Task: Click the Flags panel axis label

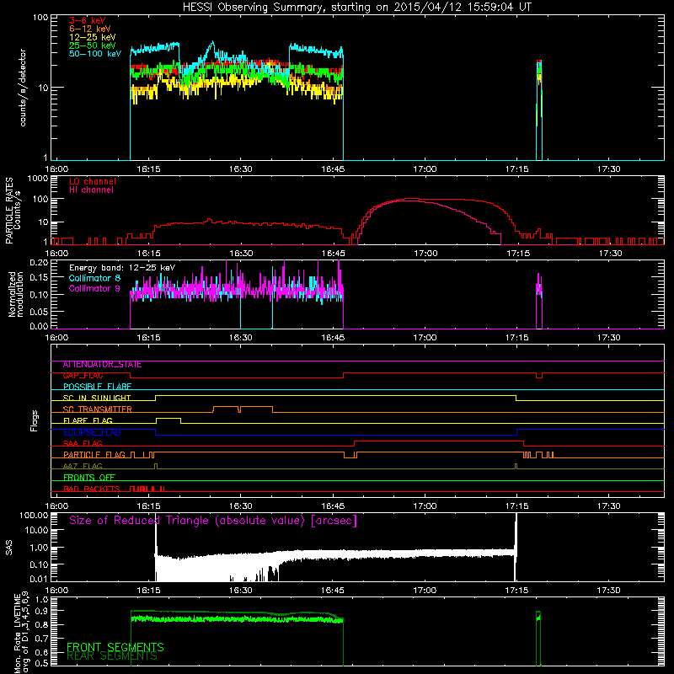Action: pos(34,420)
